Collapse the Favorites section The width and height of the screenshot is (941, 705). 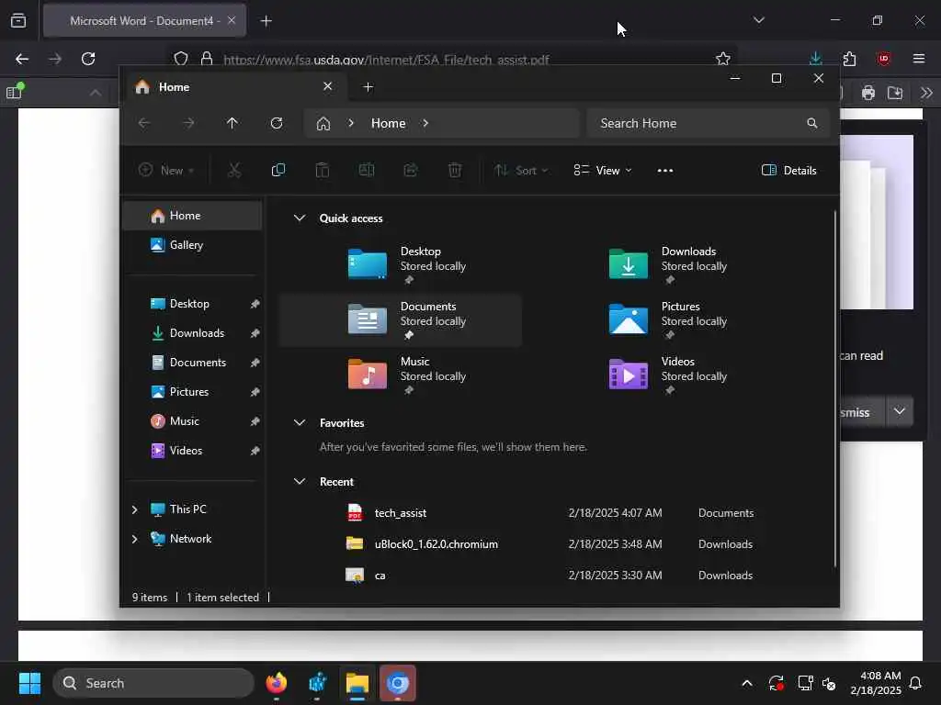pyautogui.click(x=300, y=422)
